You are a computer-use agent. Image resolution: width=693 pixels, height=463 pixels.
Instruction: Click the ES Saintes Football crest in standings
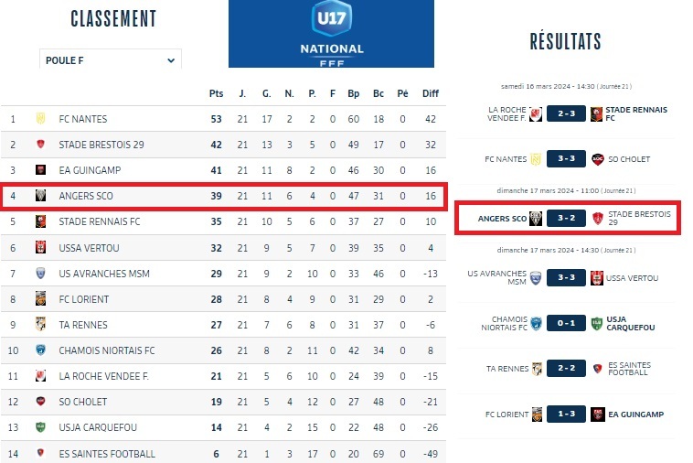[x=40, y=453]
